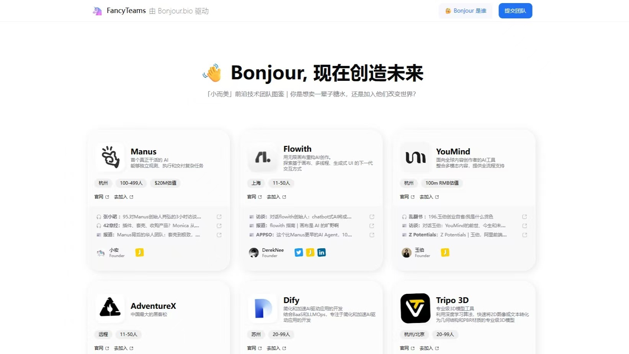629x354 pixels.
Task: Open DerekNee's LinkedIn icon
Action: pos(322,252)
